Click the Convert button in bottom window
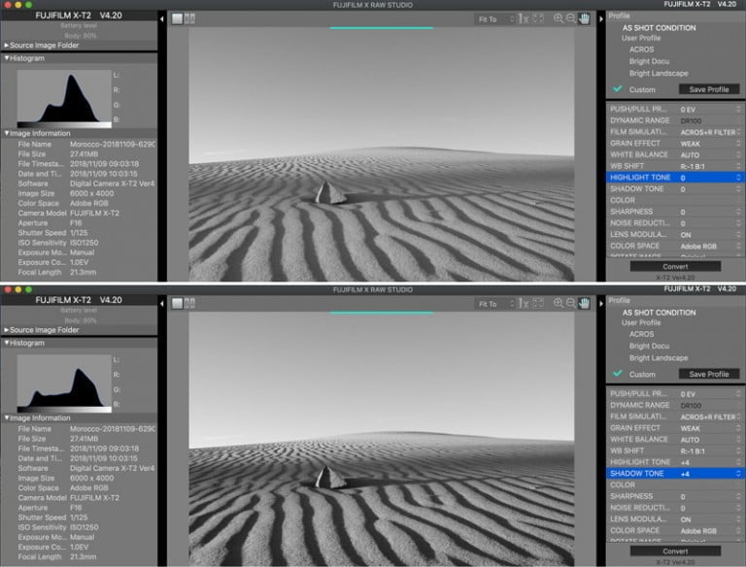 (x=675, y=550)
